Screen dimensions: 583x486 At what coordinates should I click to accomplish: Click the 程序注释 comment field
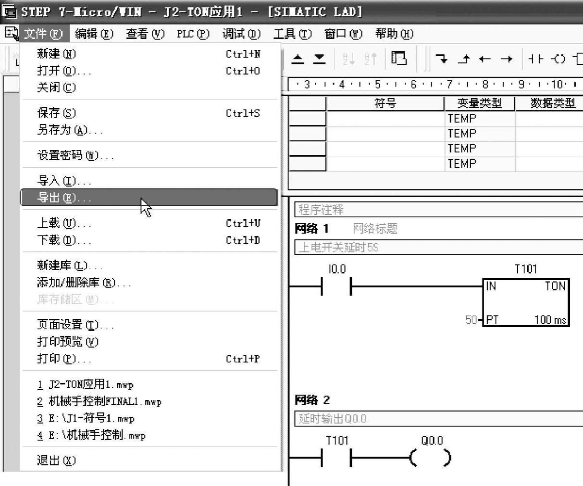[438, 210]
